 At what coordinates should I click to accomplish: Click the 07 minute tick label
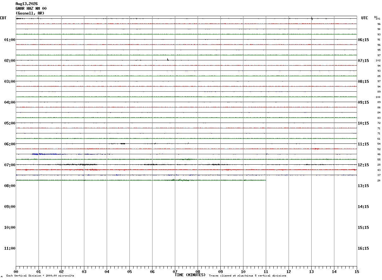[x=175, y=271]
